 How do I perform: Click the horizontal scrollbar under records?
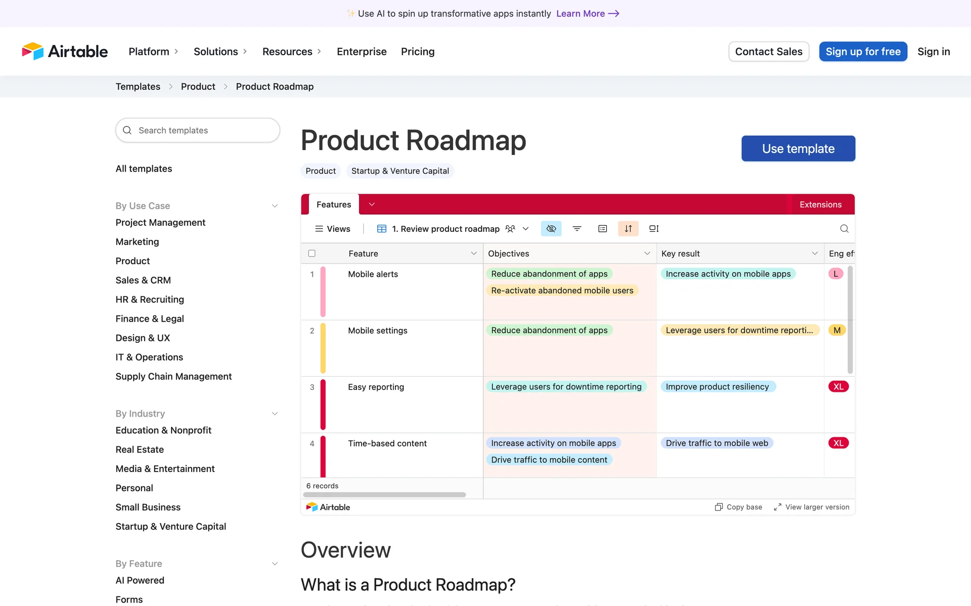tap(384, 495)
